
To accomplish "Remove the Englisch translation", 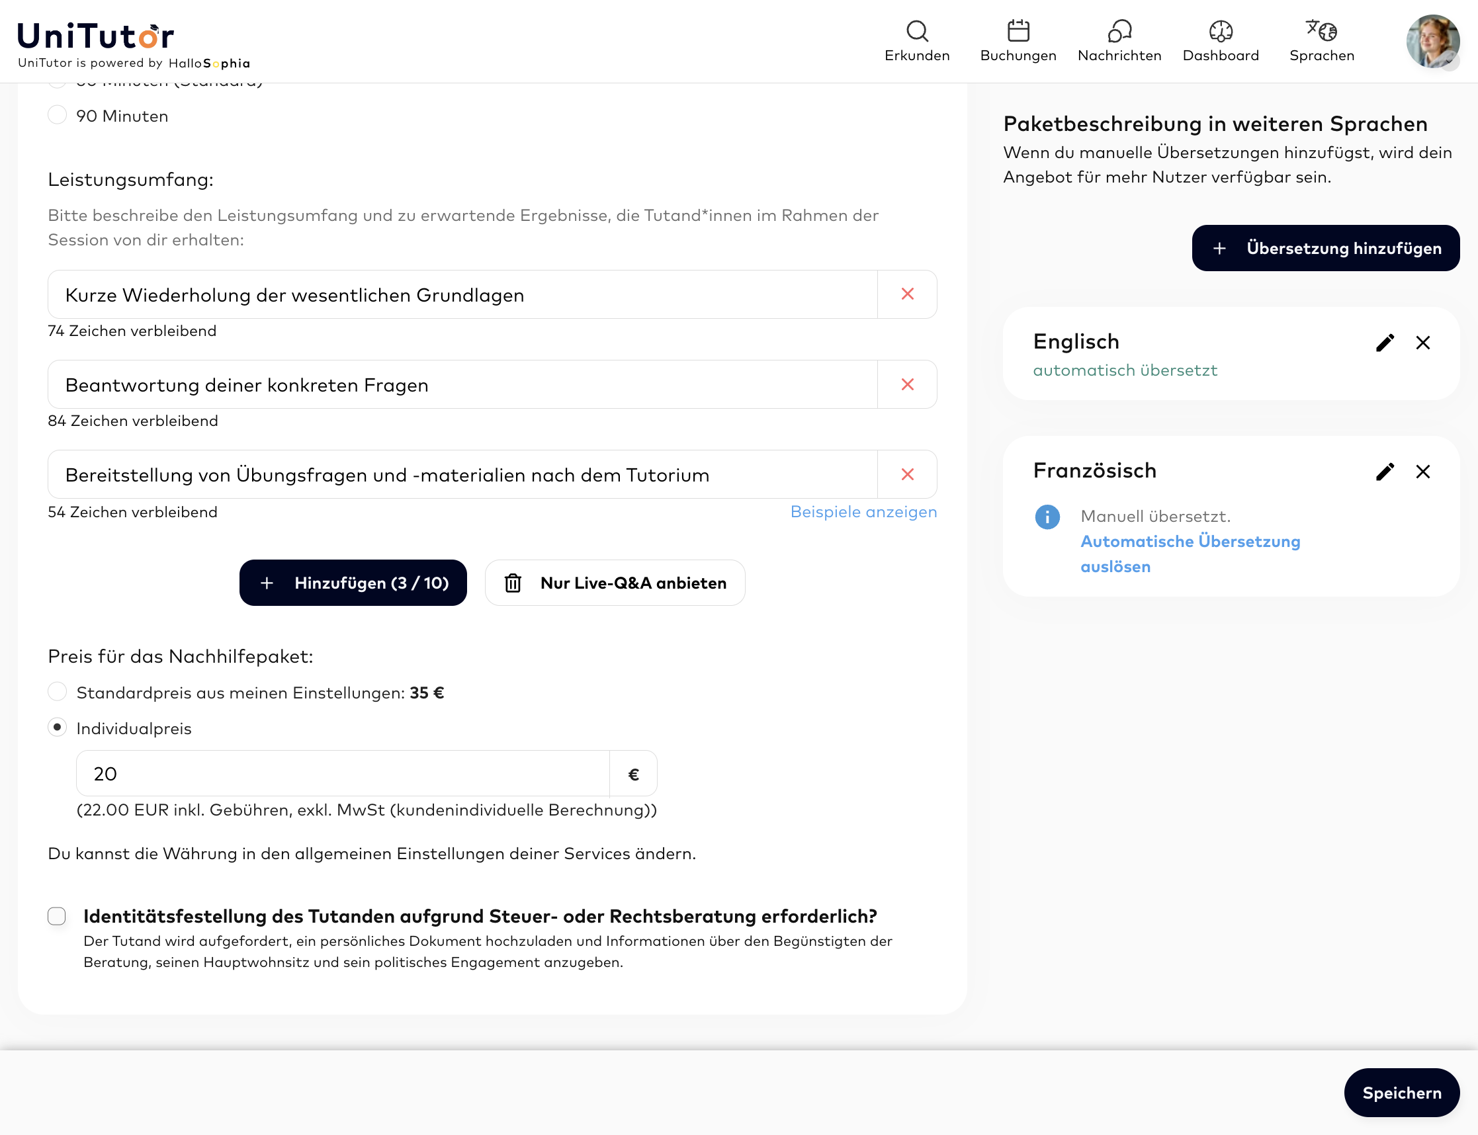I will point(1422,343).
